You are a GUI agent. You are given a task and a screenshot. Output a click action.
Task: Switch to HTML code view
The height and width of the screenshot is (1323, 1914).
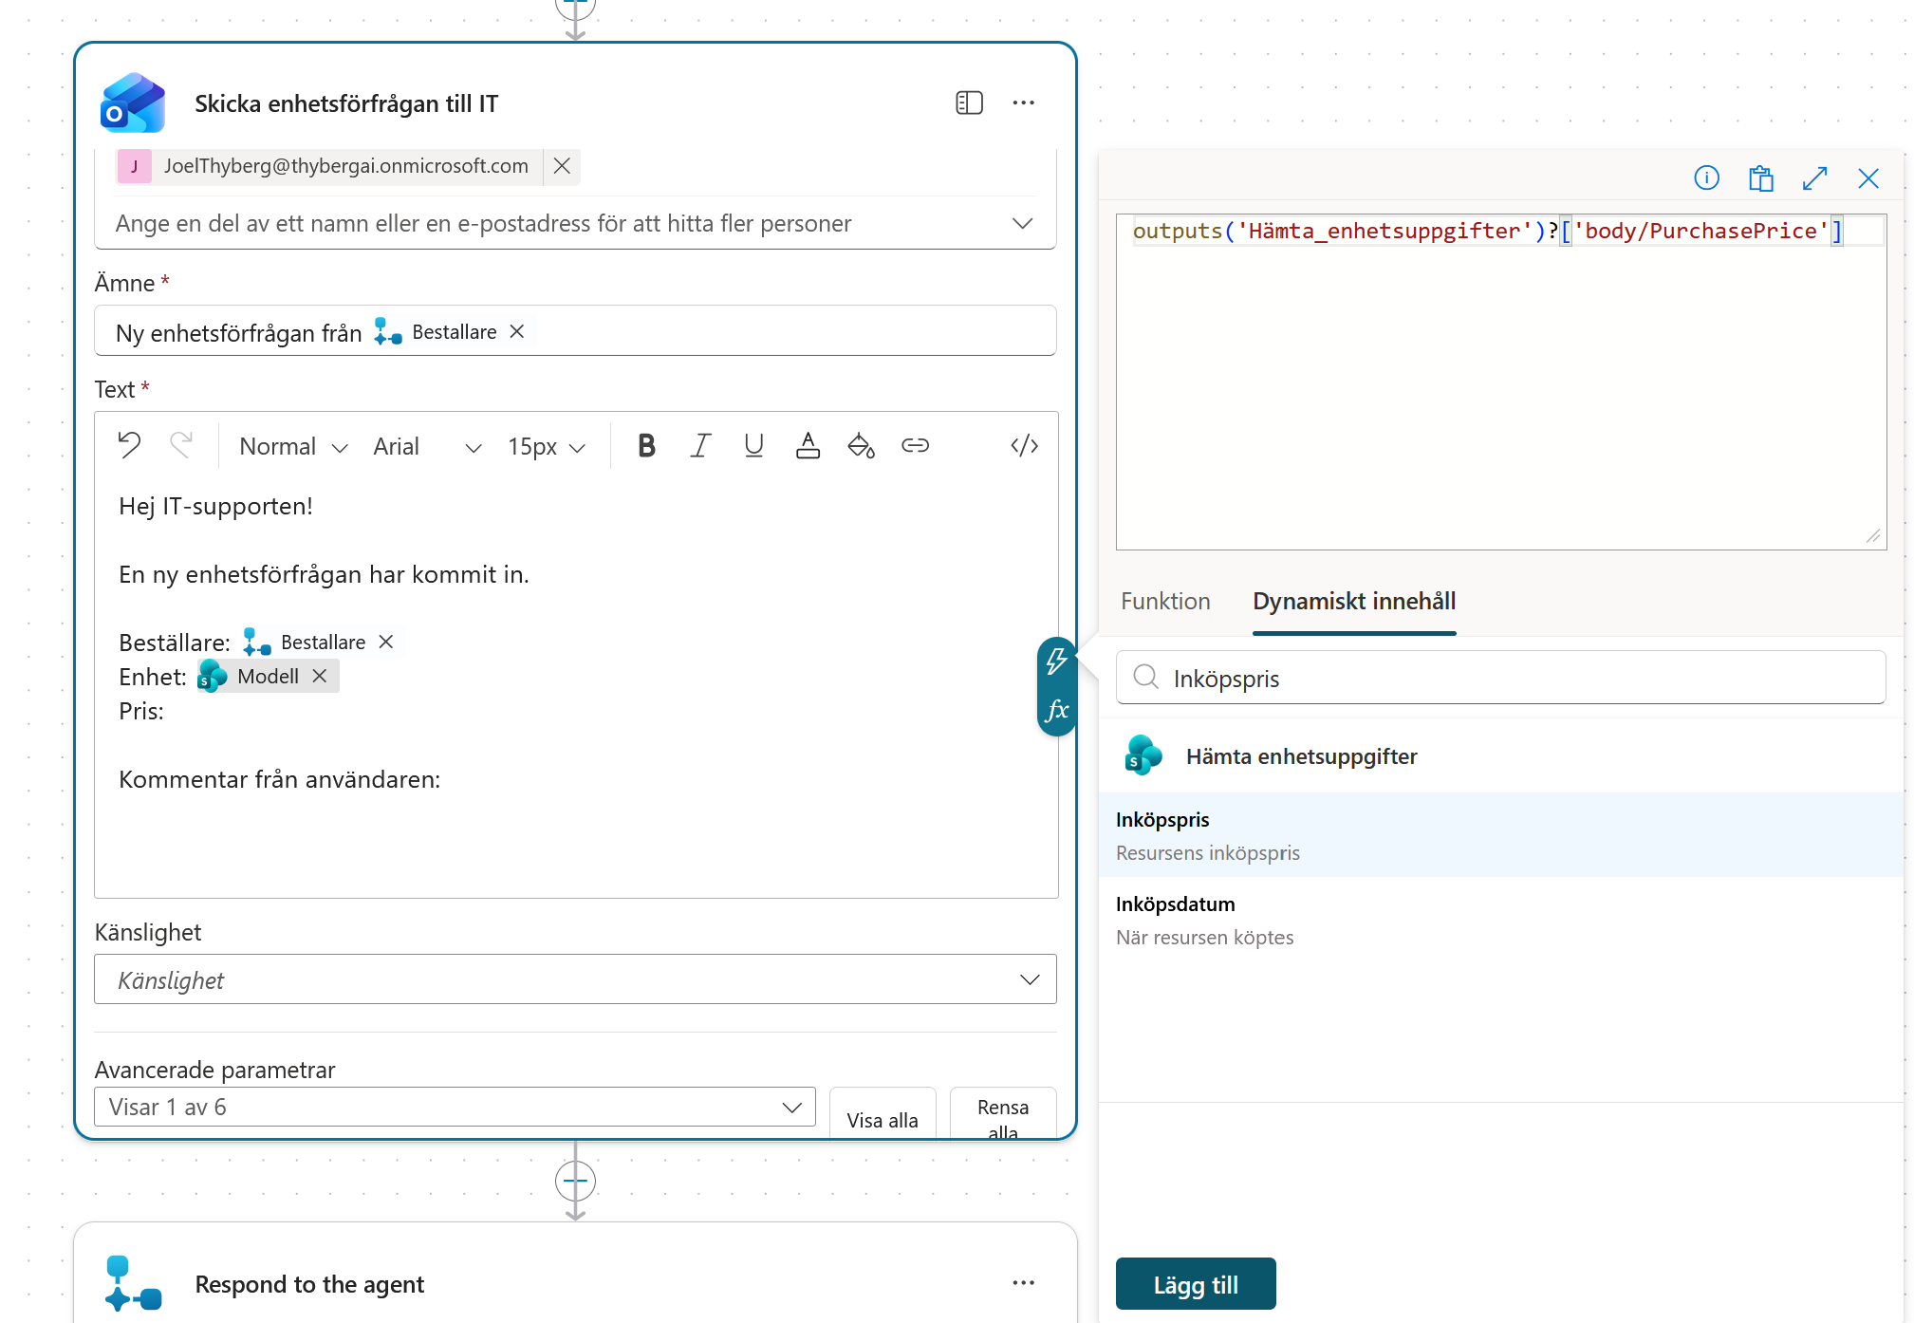pos(1025,445)
